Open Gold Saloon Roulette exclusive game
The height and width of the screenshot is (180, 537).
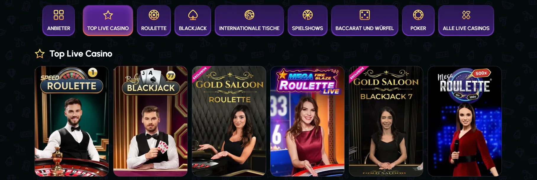coord(229,121)
